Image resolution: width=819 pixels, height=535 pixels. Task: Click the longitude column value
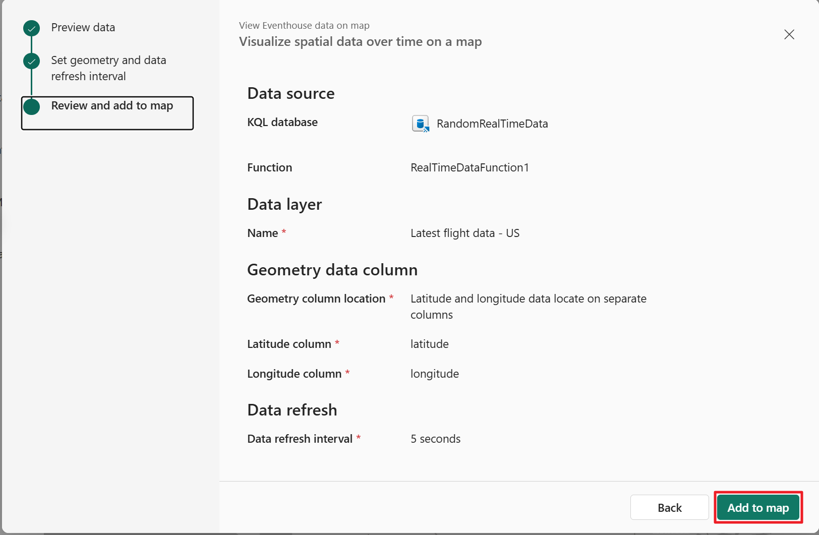(x=434, y=374)
